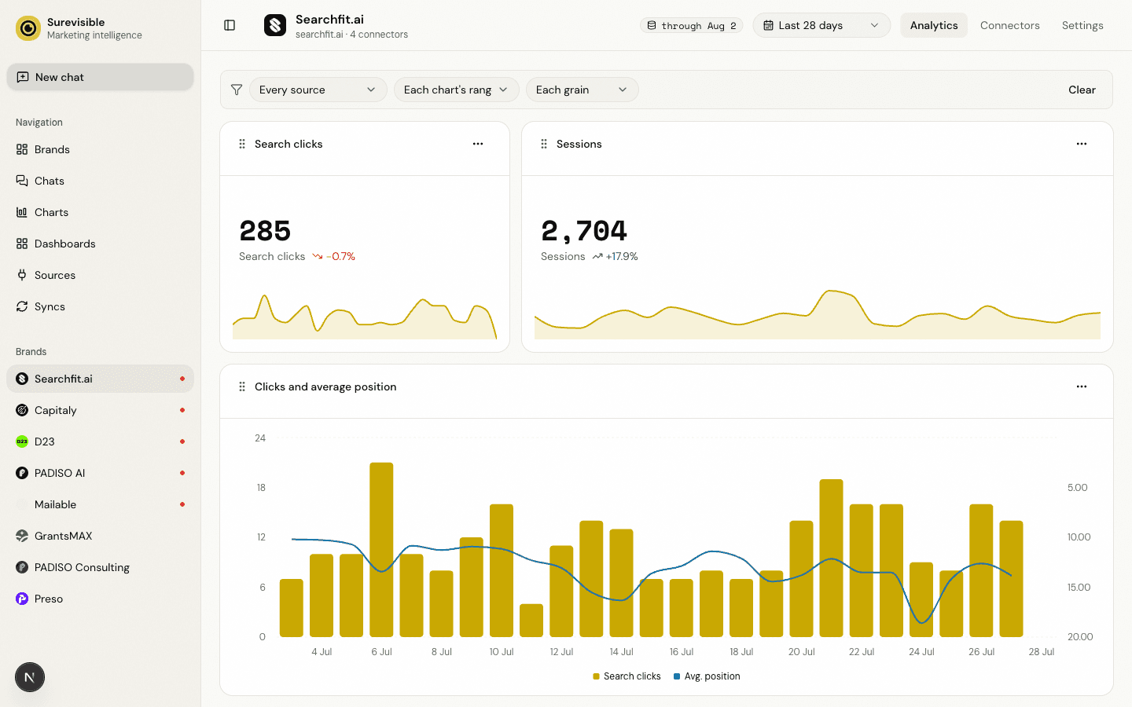
Task: Select the Preso brand label
Action: click(49, 599)
